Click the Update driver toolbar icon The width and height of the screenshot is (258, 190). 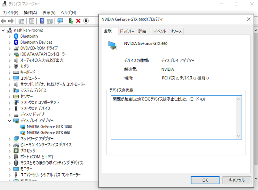click(71, 21)
